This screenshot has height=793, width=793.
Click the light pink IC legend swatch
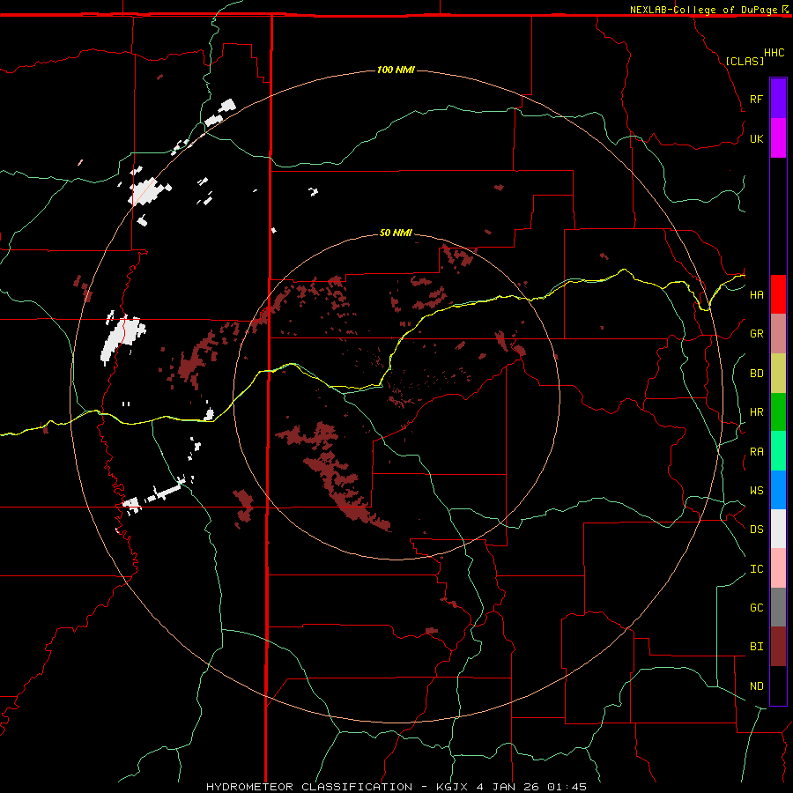pyautogui.click(x=778, y=568)
